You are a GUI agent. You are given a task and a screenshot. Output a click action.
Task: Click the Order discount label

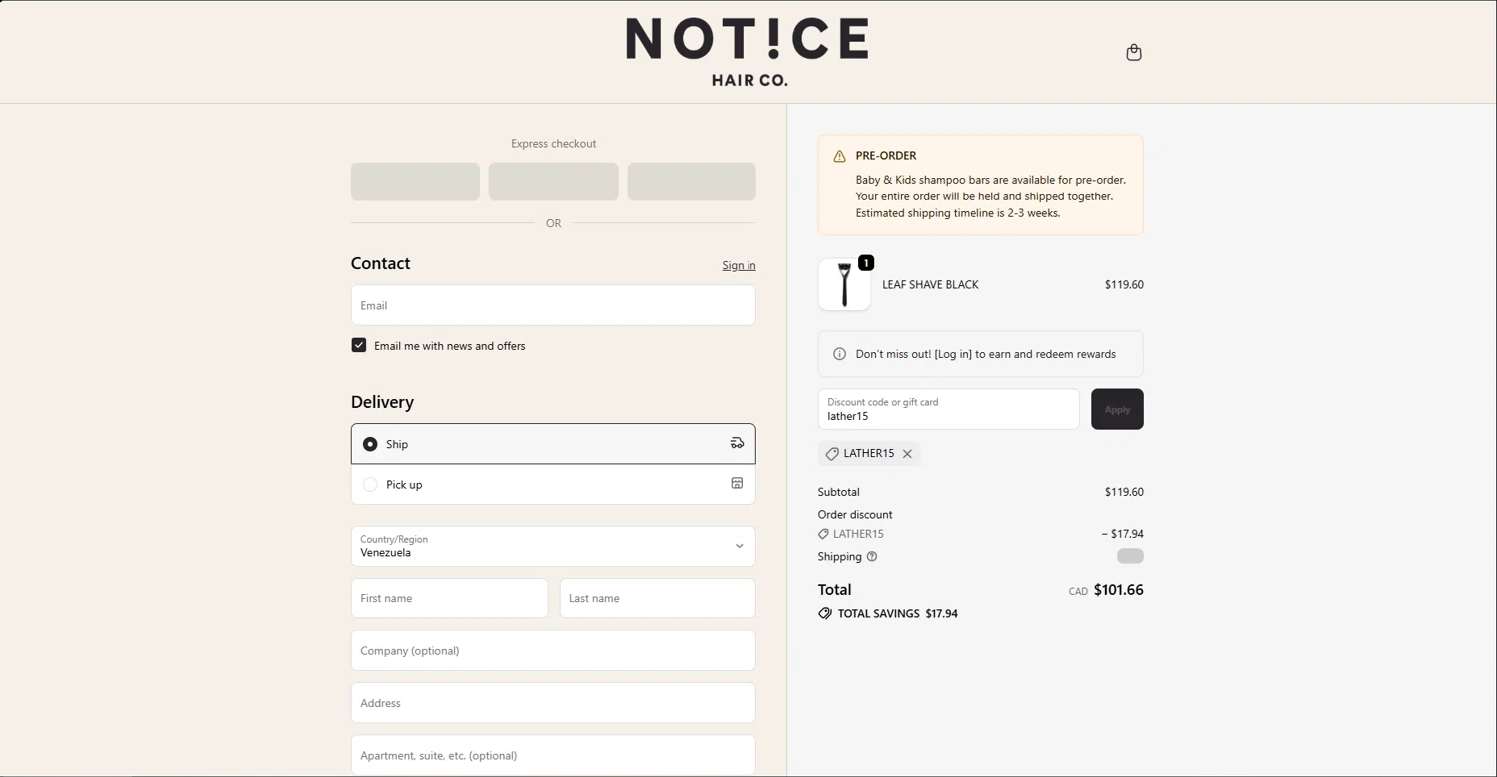(x=855, y=515)
